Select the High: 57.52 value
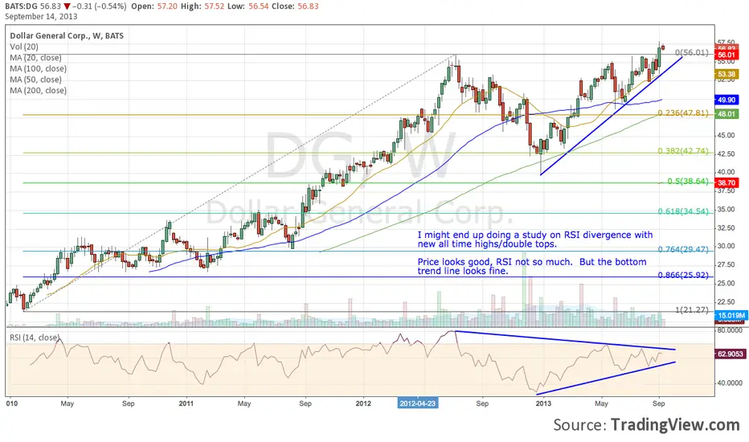Image resolution: width=749 pixels, height=442 pixels. (203, 6)
